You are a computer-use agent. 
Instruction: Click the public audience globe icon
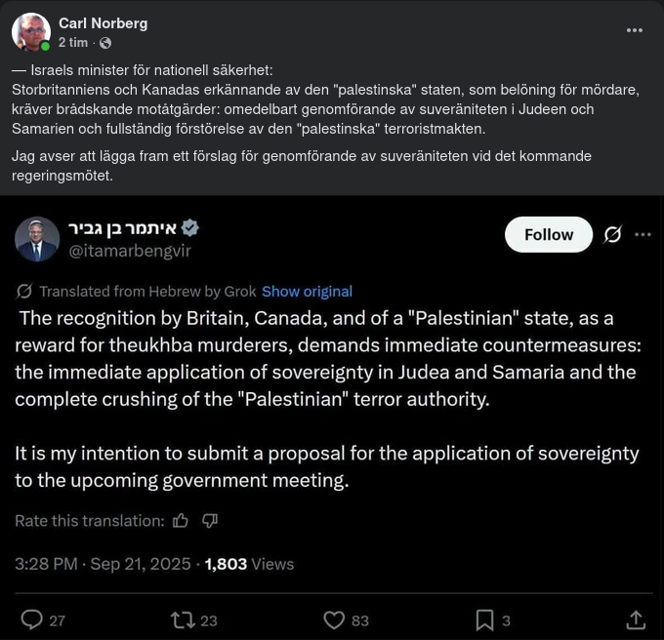tap(105, 43)
